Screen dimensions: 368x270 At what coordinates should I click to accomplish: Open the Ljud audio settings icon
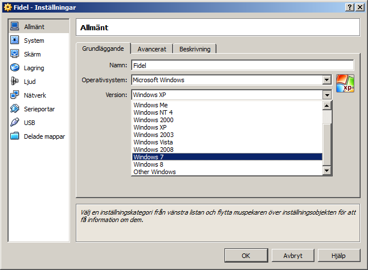[x=15, y=82]
